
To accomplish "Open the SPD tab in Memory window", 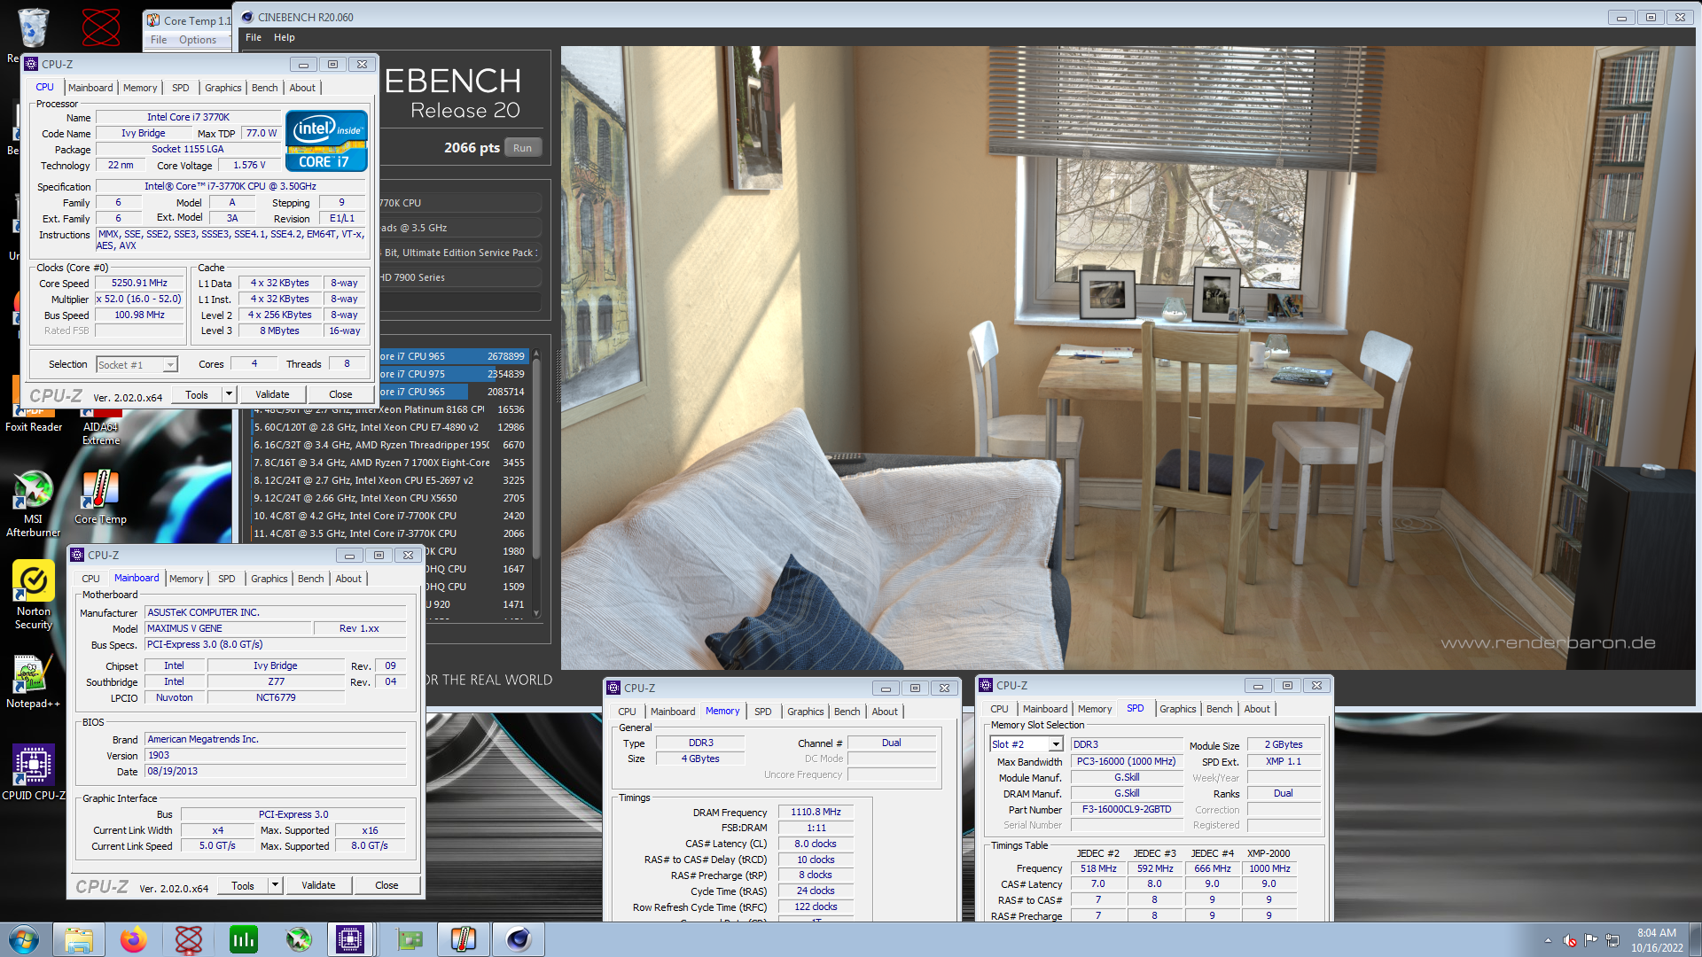I will click(x=762, y=712).
